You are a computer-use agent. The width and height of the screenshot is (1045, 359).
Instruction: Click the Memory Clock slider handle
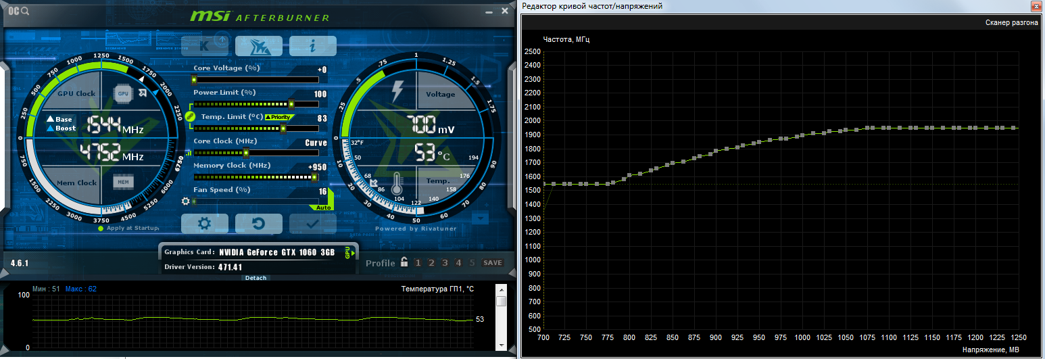[314, 177]
